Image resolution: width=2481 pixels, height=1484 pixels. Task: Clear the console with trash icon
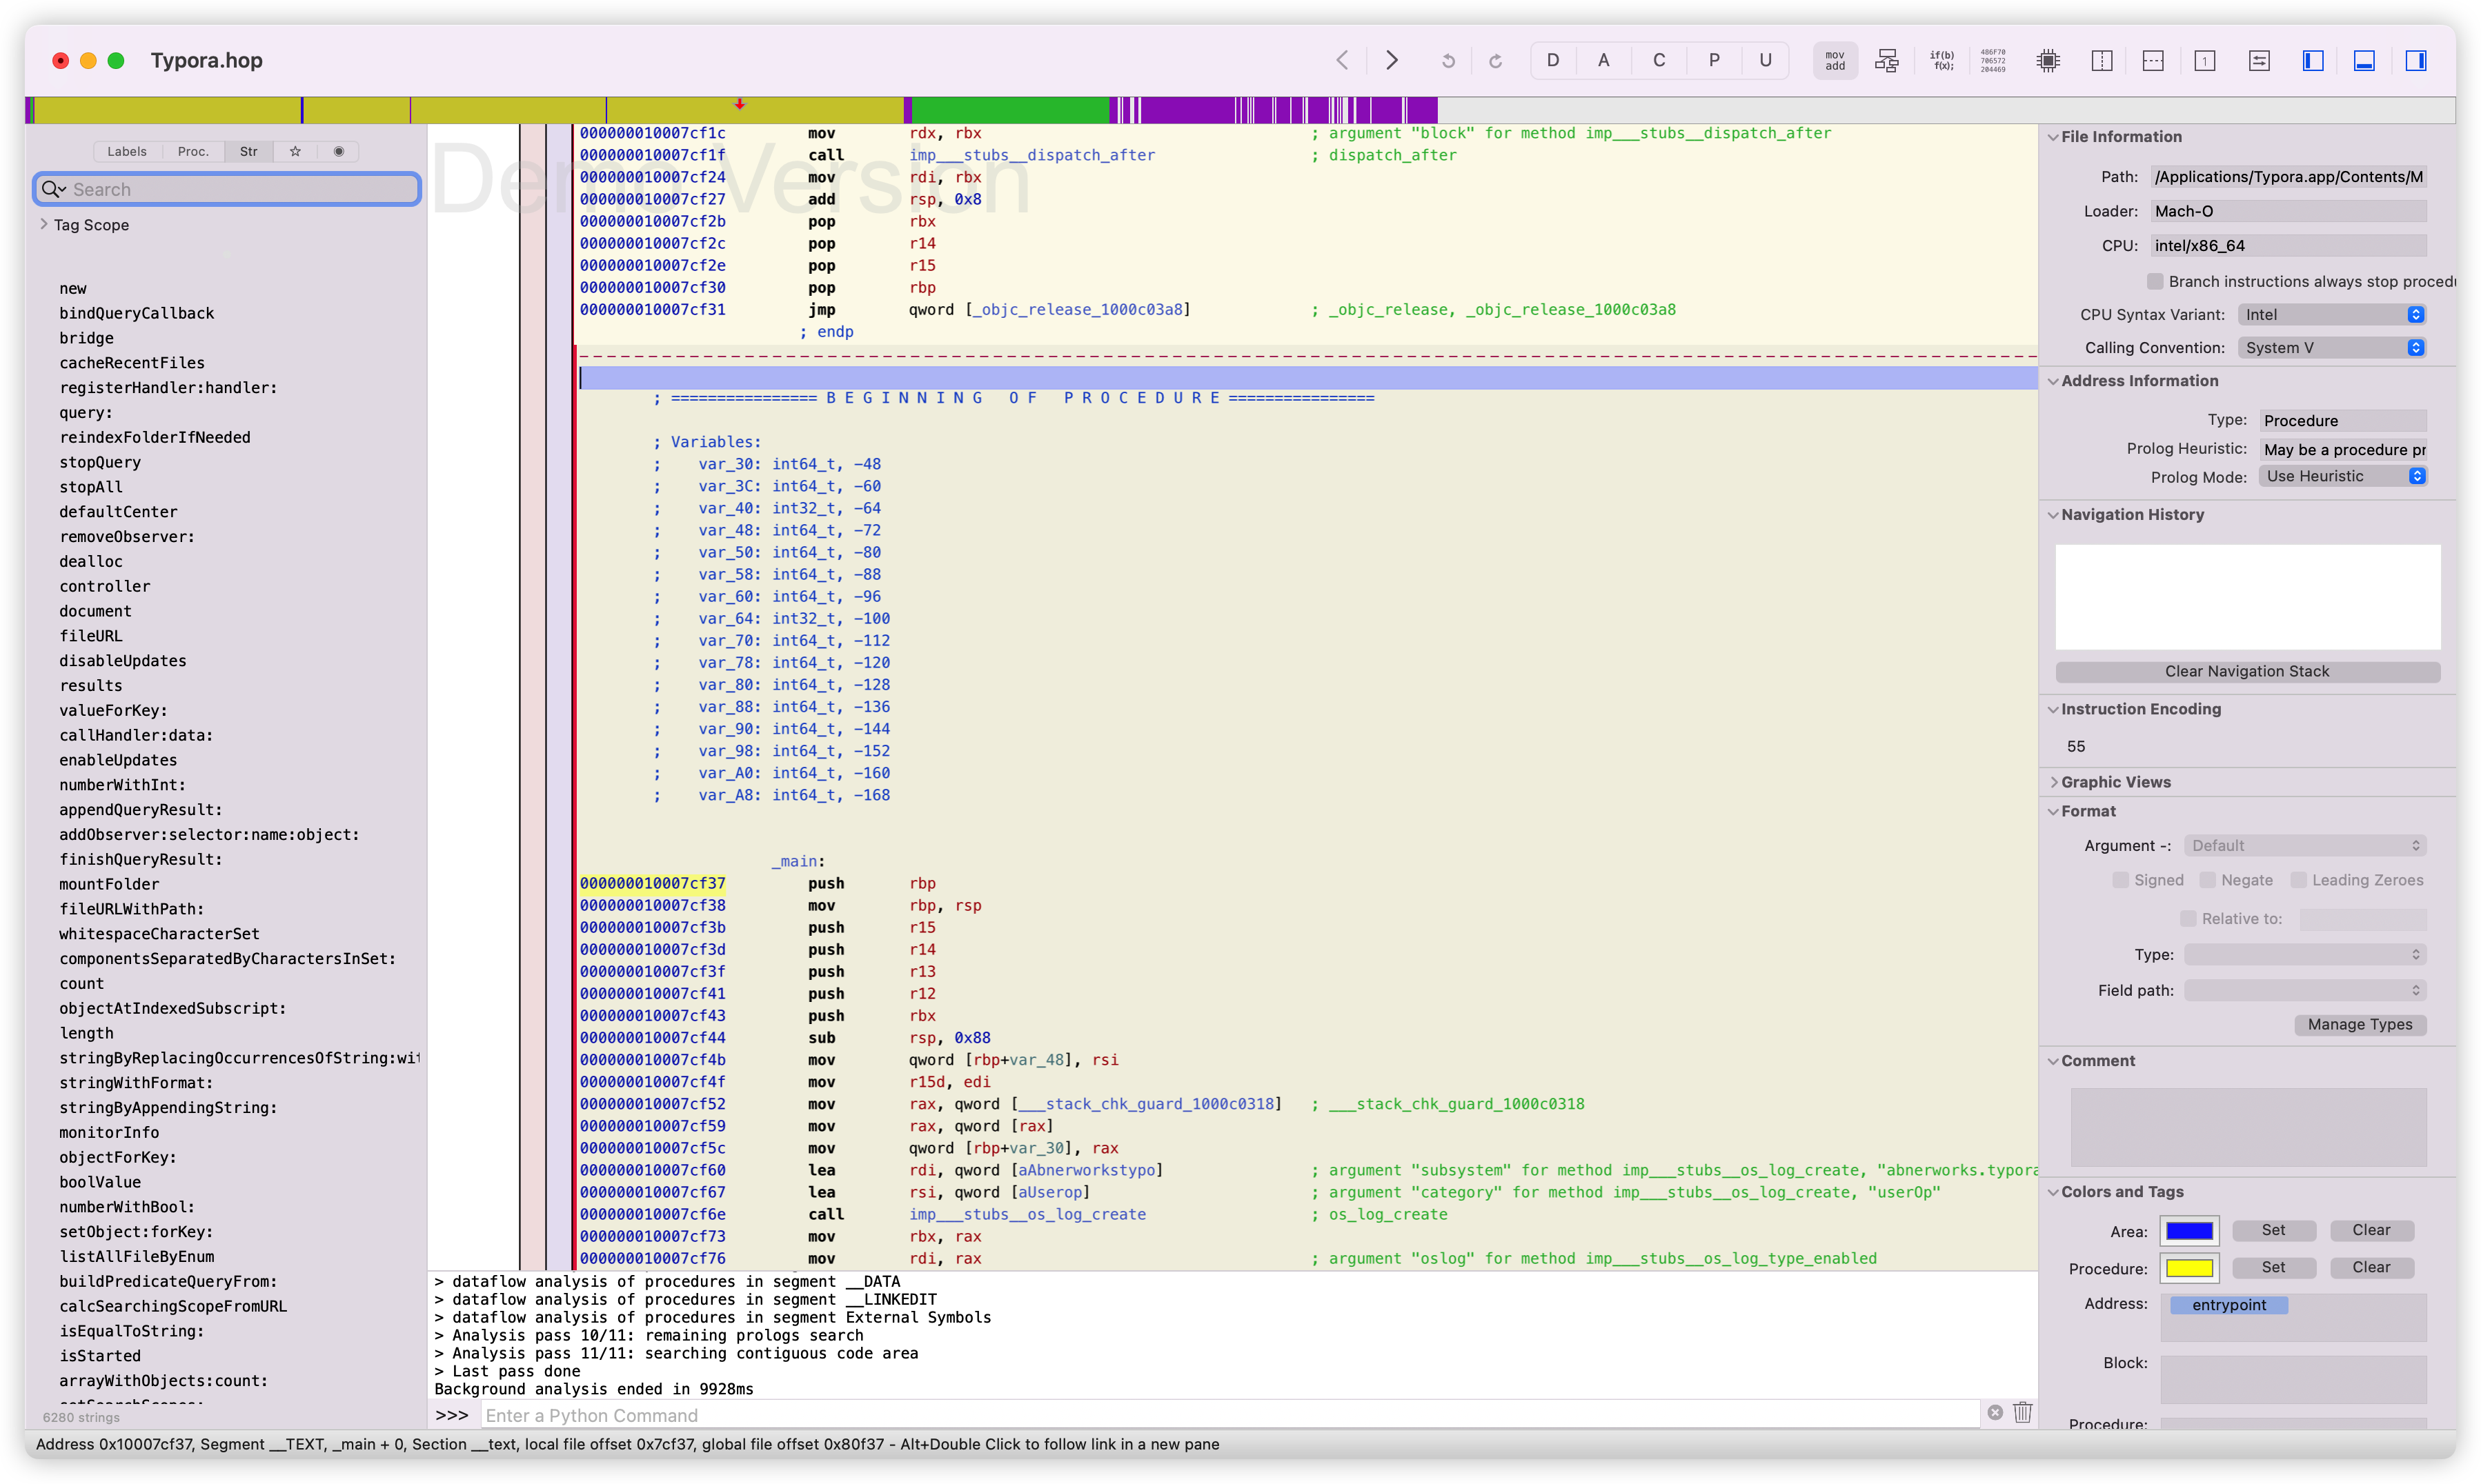(x=2023, y=1413)
